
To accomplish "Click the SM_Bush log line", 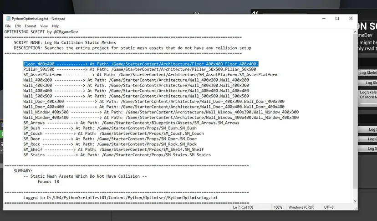I will point(110,128).
